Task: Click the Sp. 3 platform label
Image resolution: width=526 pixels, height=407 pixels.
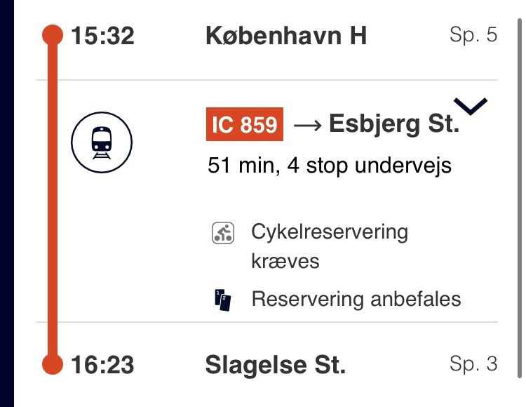Action: pos(473,363)
